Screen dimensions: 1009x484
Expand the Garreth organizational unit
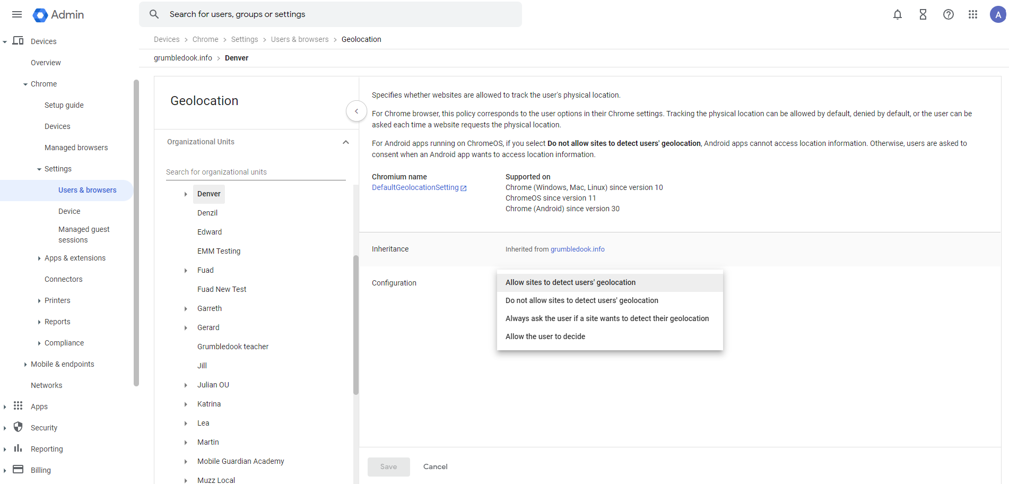tap(186, 309)
